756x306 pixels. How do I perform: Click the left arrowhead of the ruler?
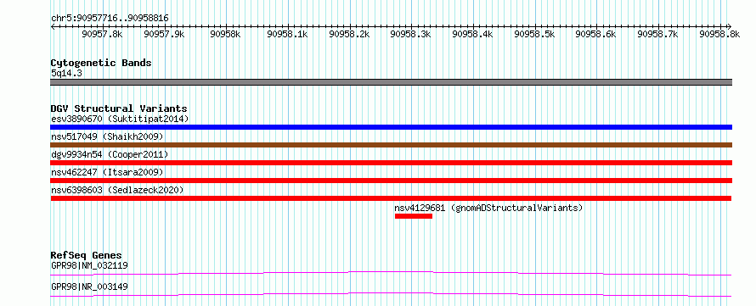click(53, 26)
